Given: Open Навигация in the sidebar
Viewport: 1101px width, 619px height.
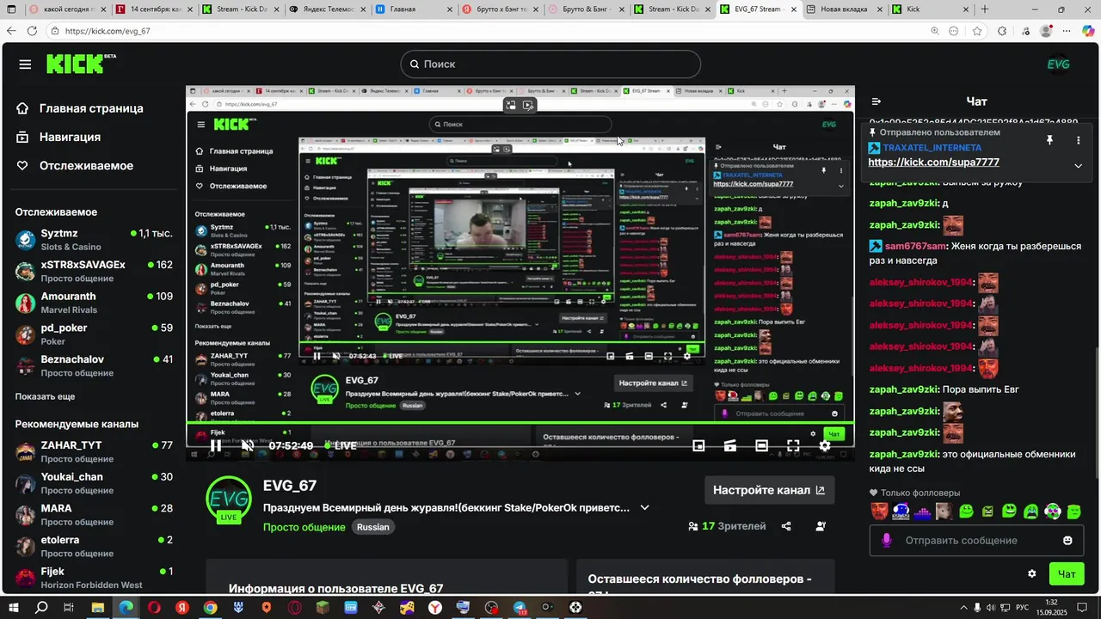Looking at the screenshot, I should point(58,137).
